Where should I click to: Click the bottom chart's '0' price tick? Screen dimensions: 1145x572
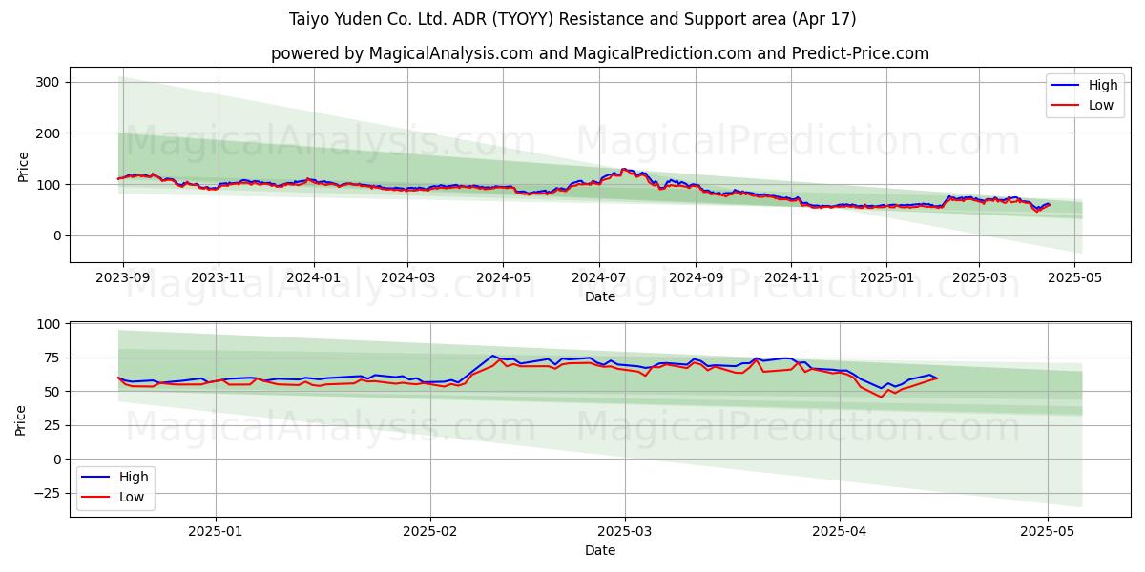pyautogui.click(x=57, y=460)
